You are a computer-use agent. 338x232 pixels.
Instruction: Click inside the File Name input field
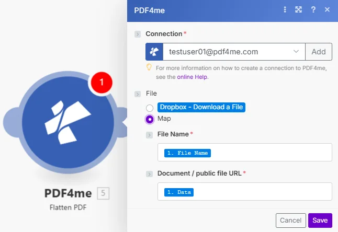point(245,153)
